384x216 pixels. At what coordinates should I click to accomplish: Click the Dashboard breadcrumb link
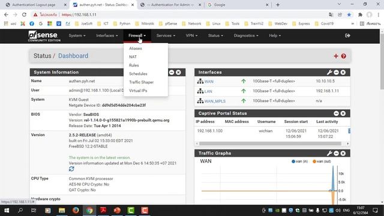click(73, 56)
